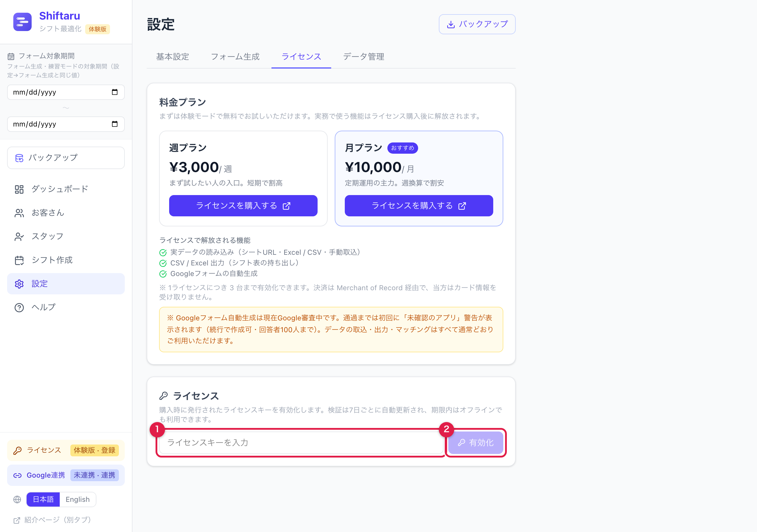Open sidebar ライセンス 体験版・登録 item
Viewport: 757px width, 532px height.
[66, 450]
